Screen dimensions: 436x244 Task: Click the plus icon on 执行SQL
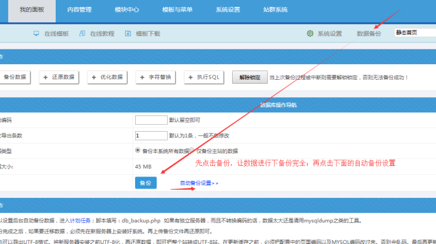pyautogui.click(x=190, y=77)
